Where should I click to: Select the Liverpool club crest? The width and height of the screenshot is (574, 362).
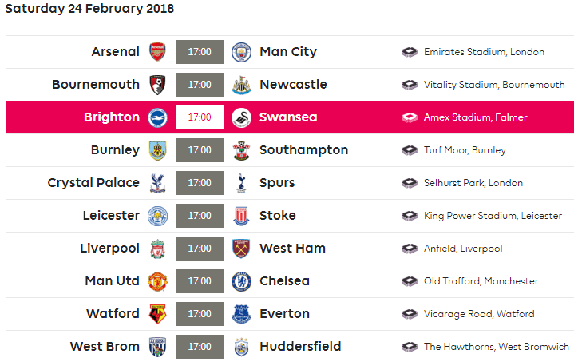[x=158, y=249]
